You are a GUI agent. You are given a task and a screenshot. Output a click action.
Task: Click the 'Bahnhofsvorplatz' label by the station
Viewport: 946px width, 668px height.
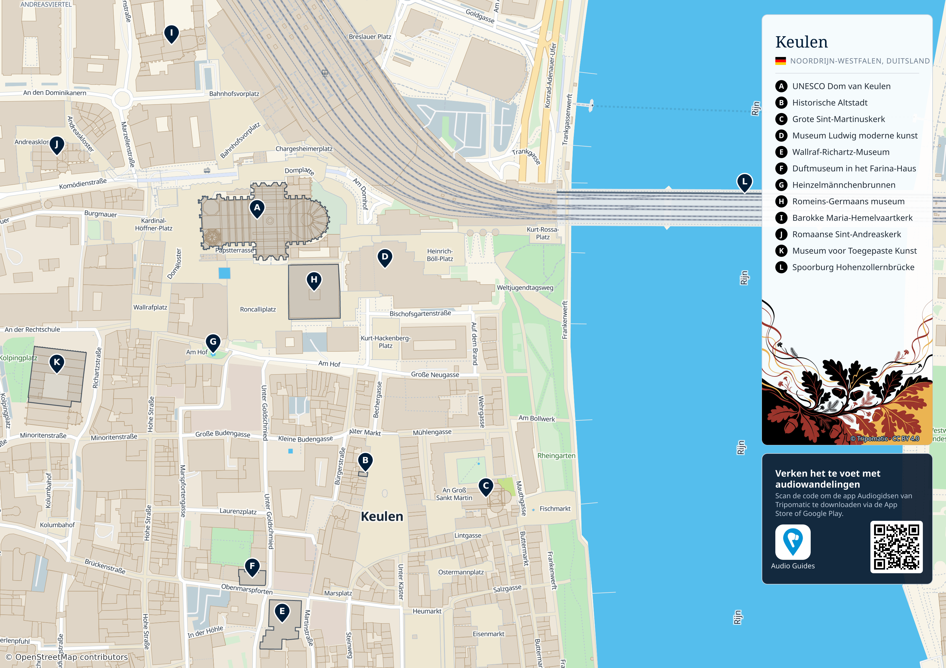point(234,94)
